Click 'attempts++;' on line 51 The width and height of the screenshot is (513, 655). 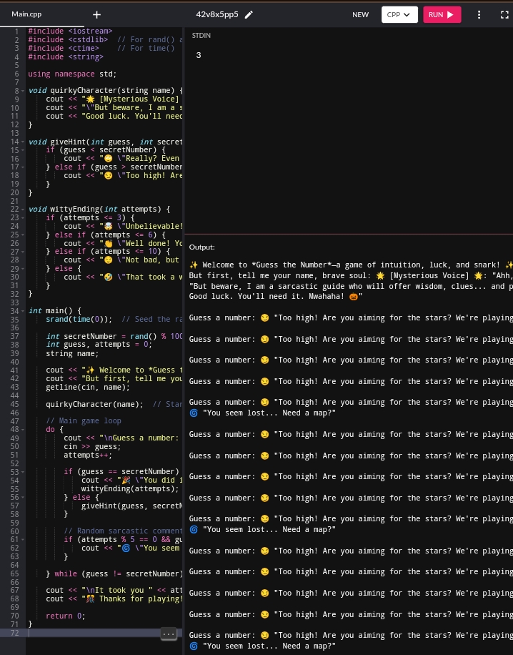(88, 455)
